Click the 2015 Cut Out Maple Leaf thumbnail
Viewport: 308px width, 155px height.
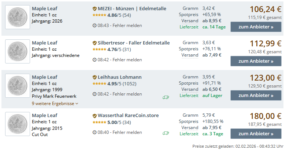pos(18,124)
